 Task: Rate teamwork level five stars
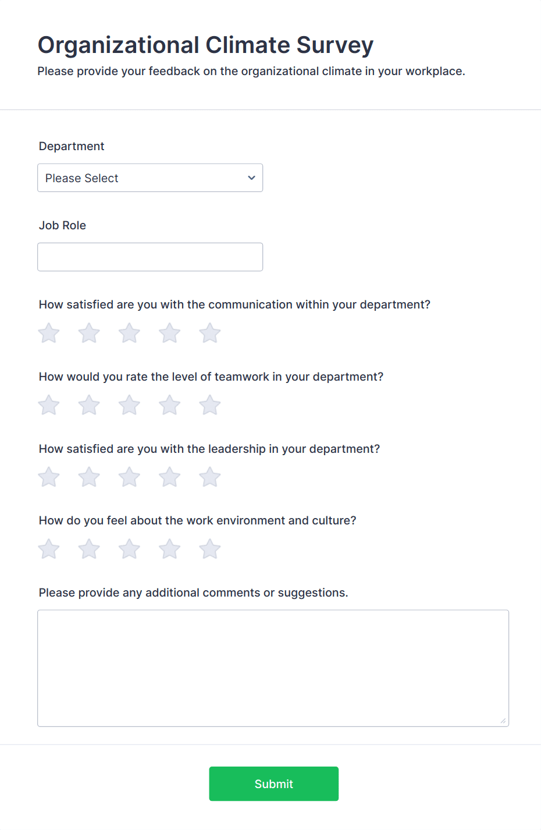(x=209, y=405)
